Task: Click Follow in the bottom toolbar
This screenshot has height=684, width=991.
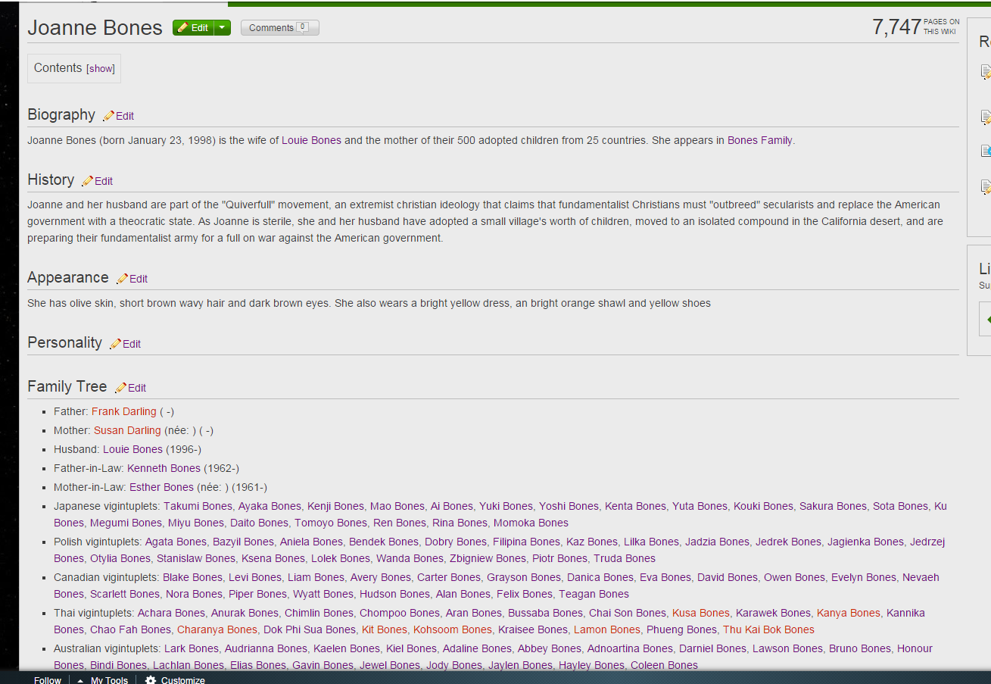Action: 48,679
